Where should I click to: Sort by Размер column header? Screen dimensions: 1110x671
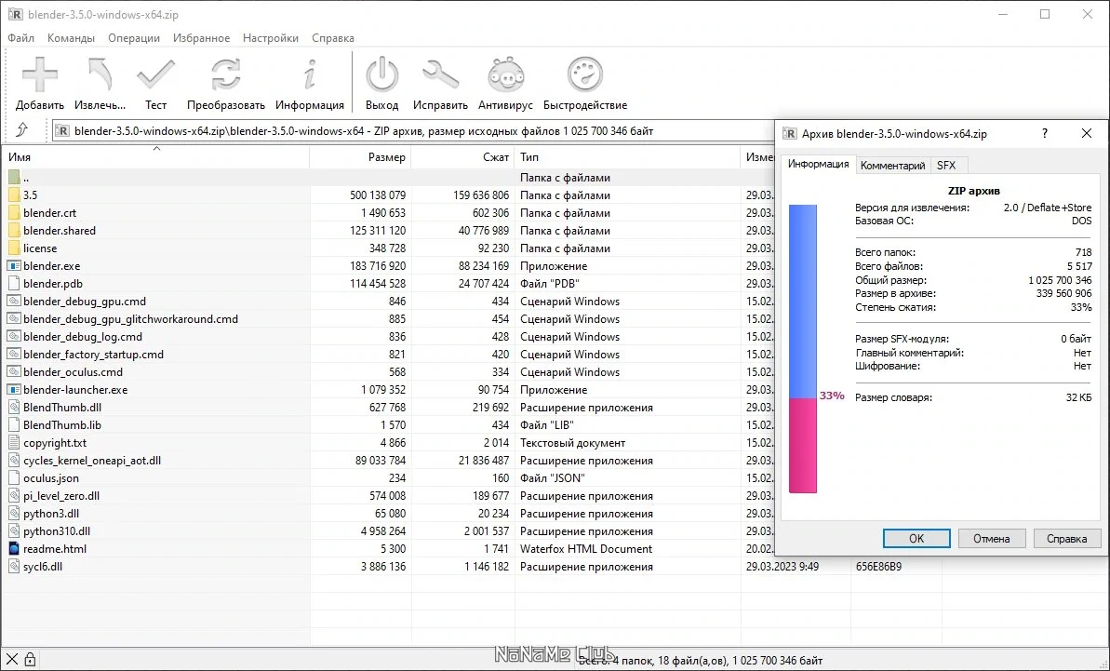tap(360, 157)
